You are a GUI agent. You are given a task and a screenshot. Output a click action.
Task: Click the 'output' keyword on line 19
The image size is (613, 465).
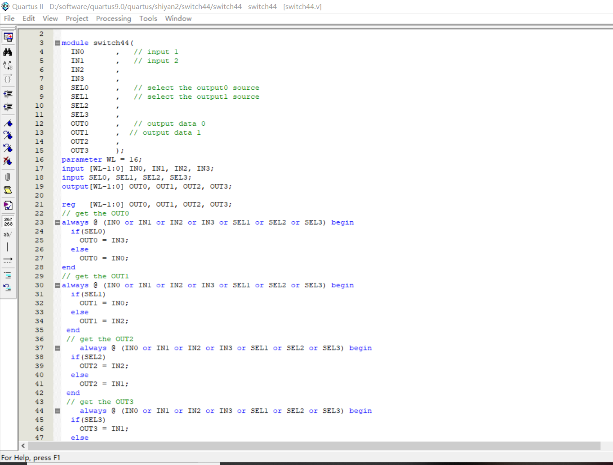[x=75, y=186]
